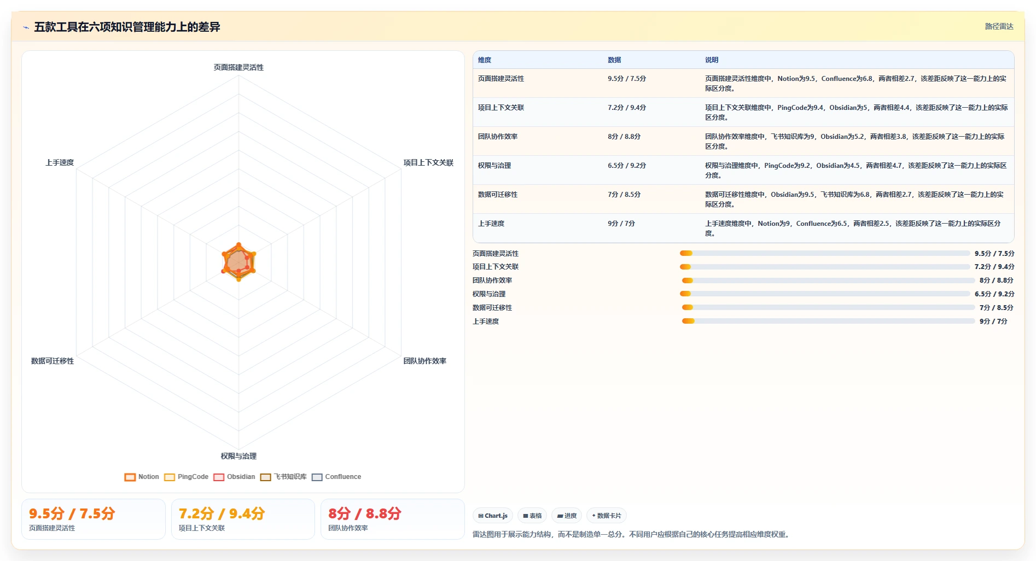Click the 权限与治理 progress bar
Viewport: 1036px width, 561px height.
[x=825, y=294]
